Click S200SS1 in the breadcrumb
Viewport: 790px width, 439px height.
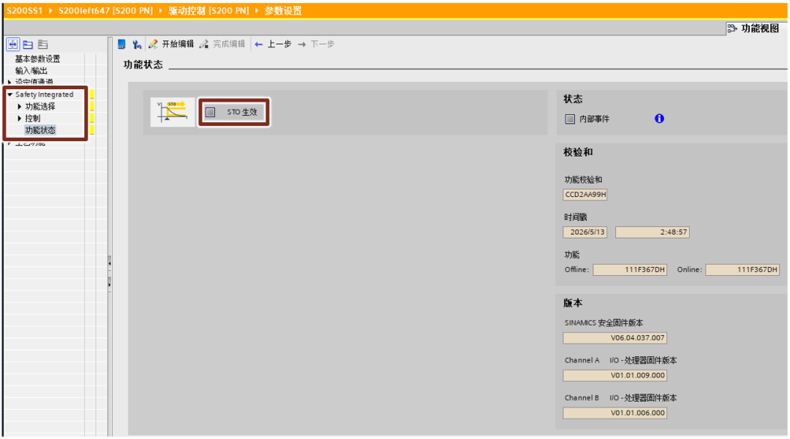25,10
